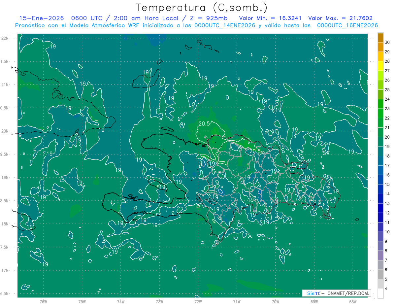Click the blue legend swatch between 14 and 15
This screenshot has width=396, height=306.
point(380,189)
